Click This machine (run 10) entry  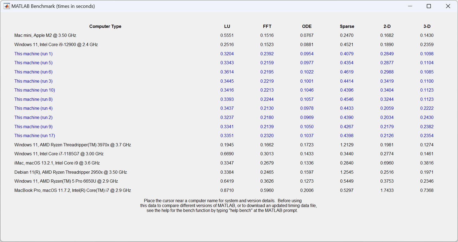(x=35, y=90)
